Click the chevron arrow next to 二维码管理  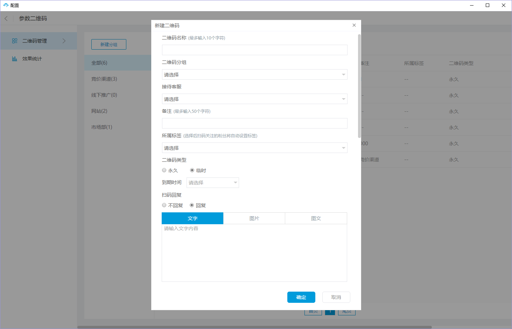click(64, 41)
